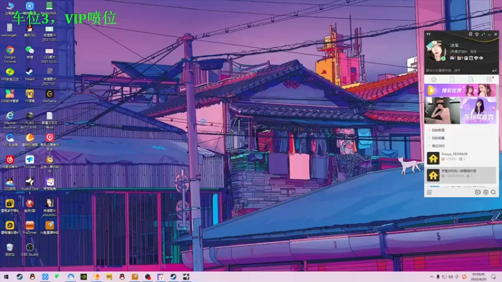Click the volume speaker icon in system tray
502x282 pixels.
(451, 277)
